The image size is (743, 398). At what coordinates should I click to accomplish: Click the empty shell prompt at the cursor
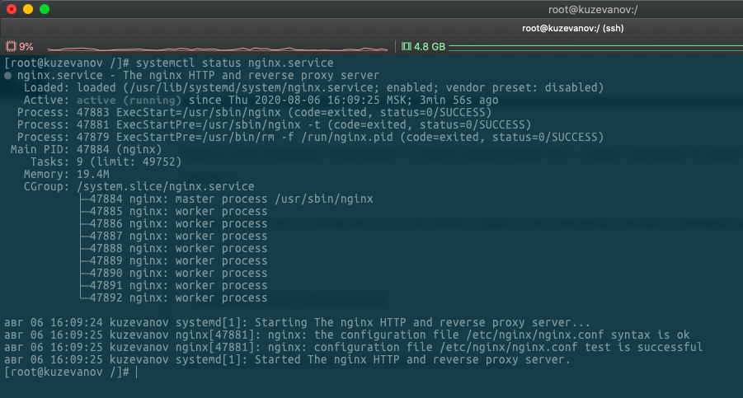(71, 372)
